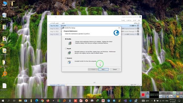Viewport: 183px width, 103px height.
Task: Click the ArcGIS Engine Runtime row icon
Action: [138, 29]
